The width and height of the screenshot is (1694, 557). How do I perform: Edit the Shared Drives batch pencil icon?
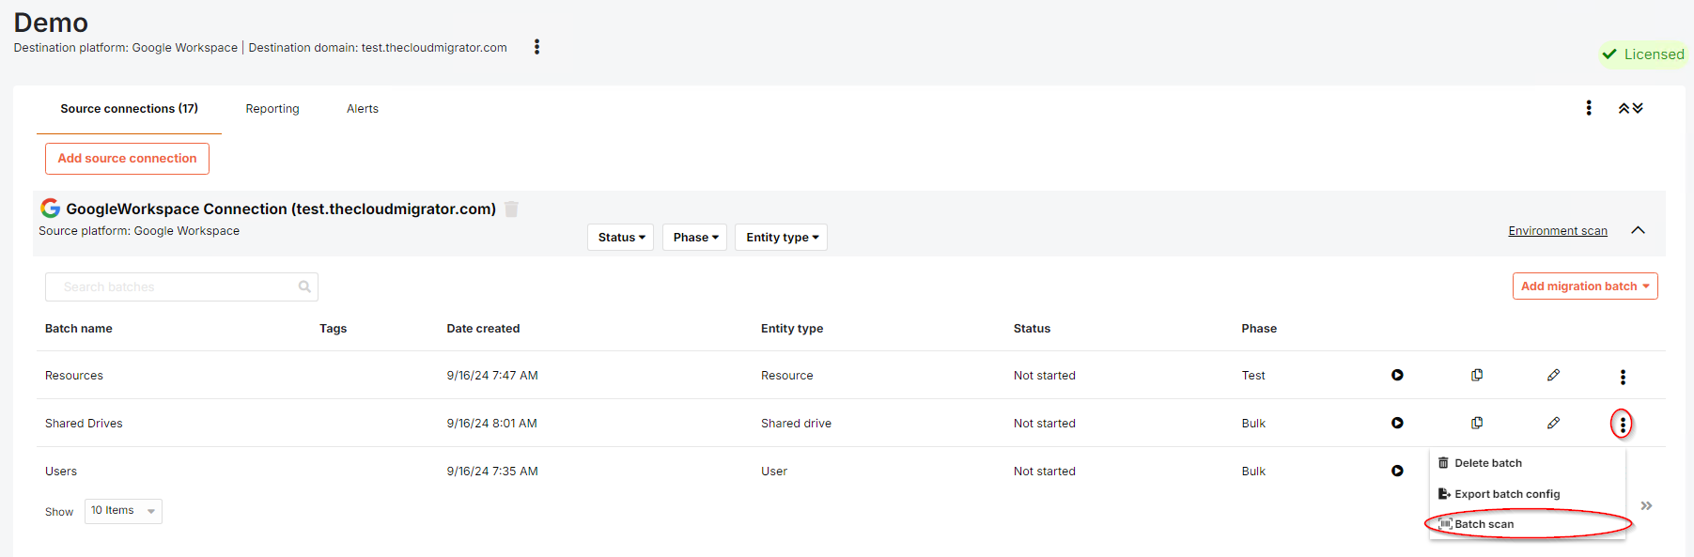pos(1553,423)
